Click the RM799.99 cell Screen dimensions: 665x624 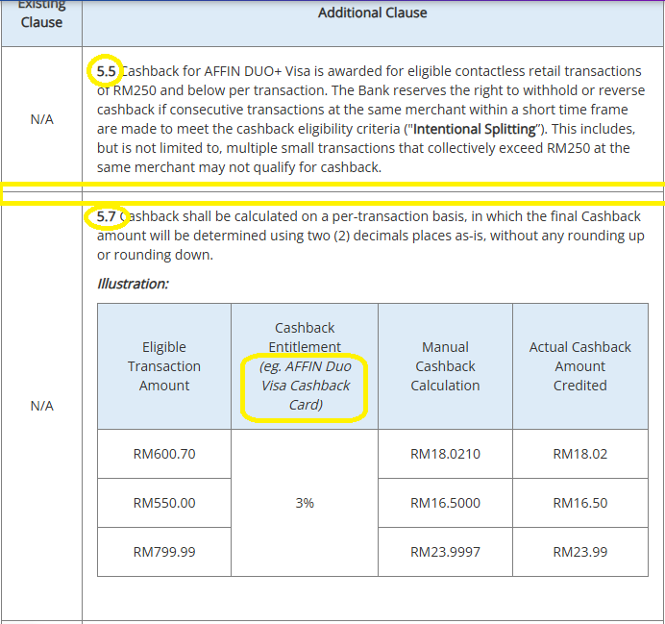click(x=164, y=552)
